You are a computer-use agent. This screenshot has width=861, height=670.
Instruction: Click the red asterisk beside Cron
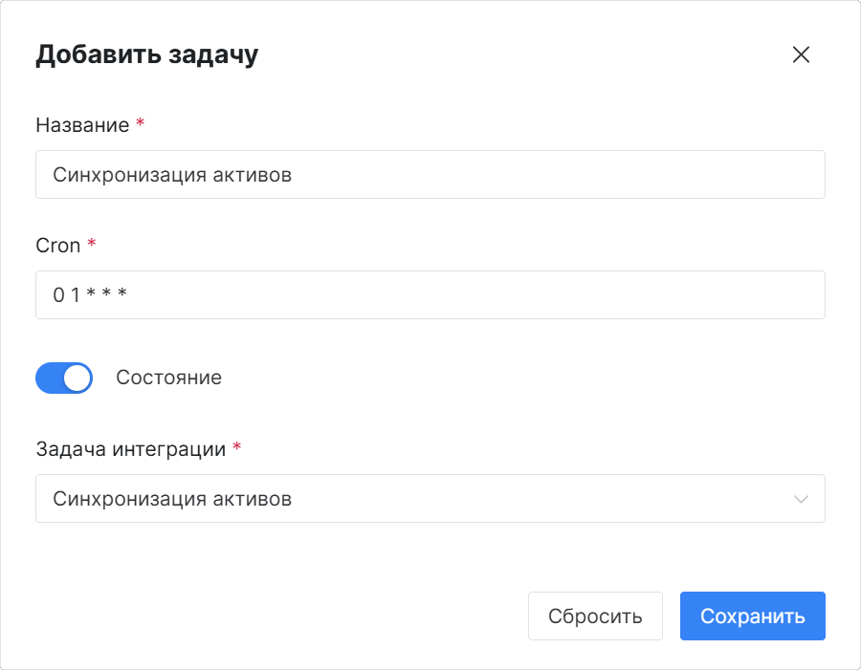tap(92, 242)
